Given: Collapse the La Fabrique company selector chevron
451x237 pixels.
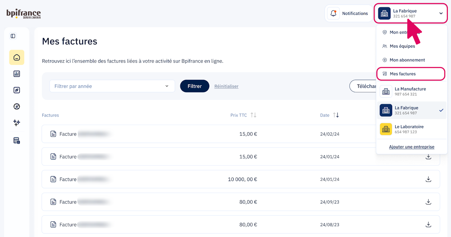Looking at the screenshot, I should pos(441,13).
